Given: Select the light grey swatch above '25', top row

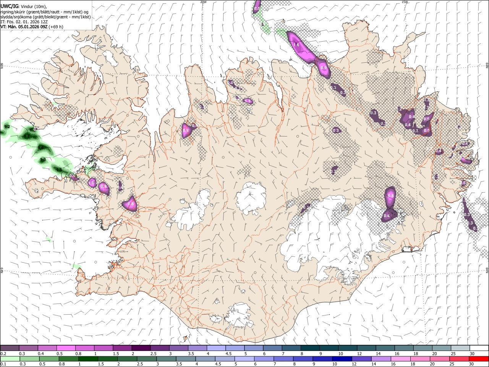Looking at the screenshot, I should [460, 348].
